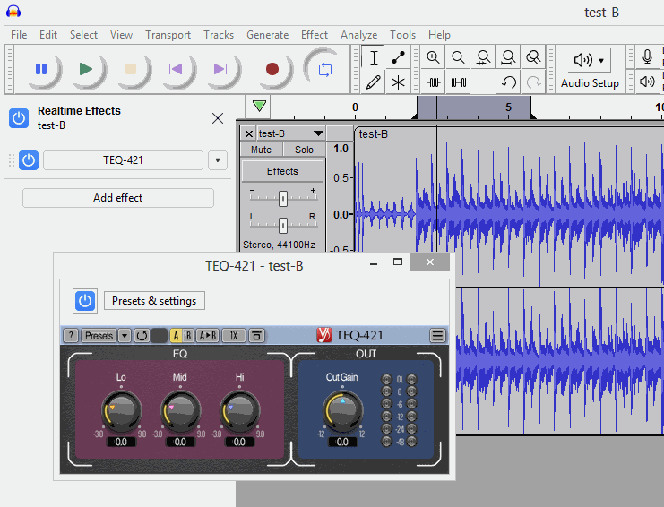Start playback with the green Play button
This screenshot has height=507, width=664.
point(85,69)
